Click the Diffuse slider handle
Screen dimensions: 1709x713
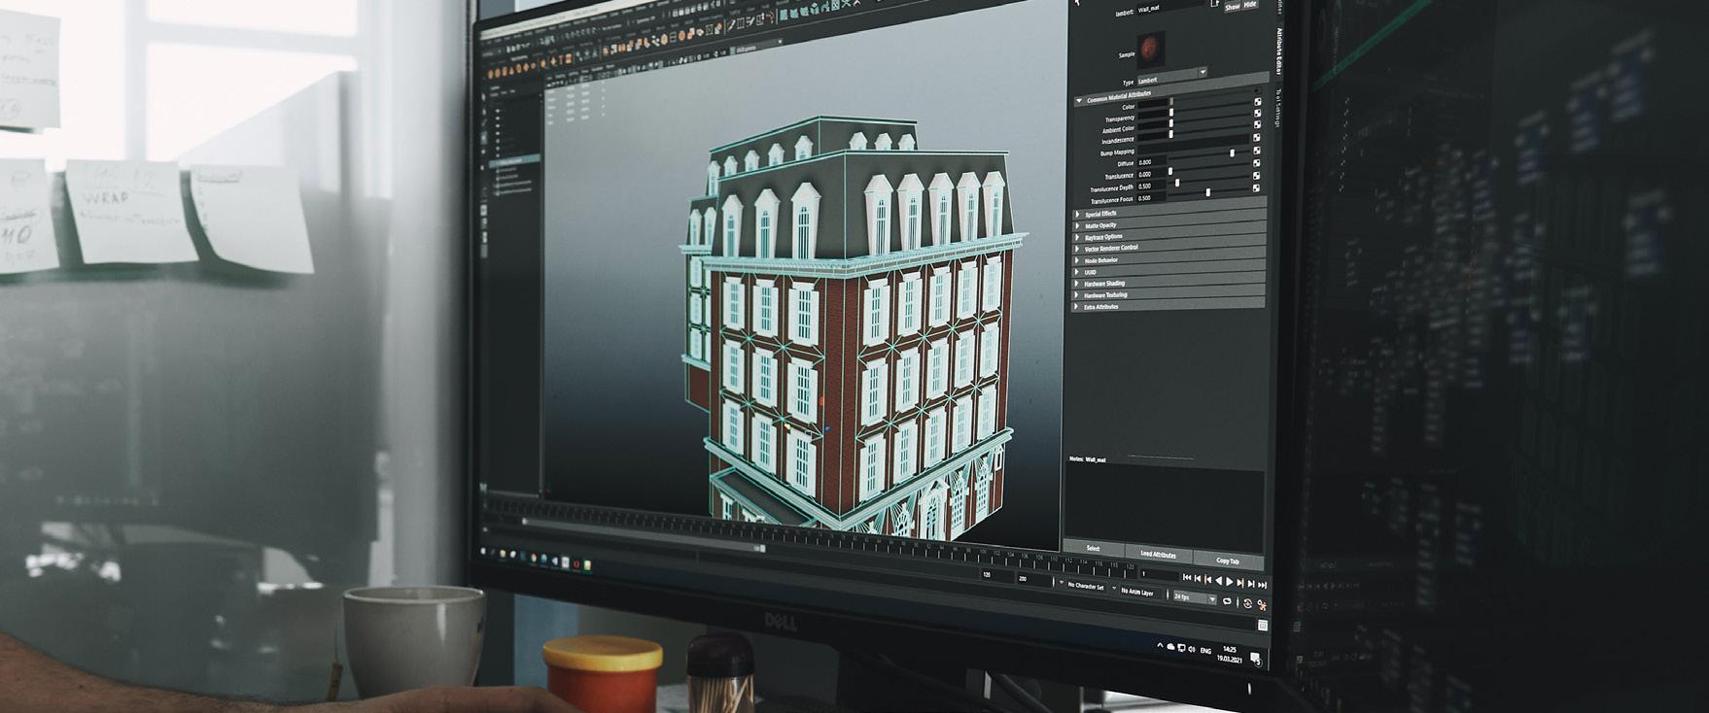1232,153
